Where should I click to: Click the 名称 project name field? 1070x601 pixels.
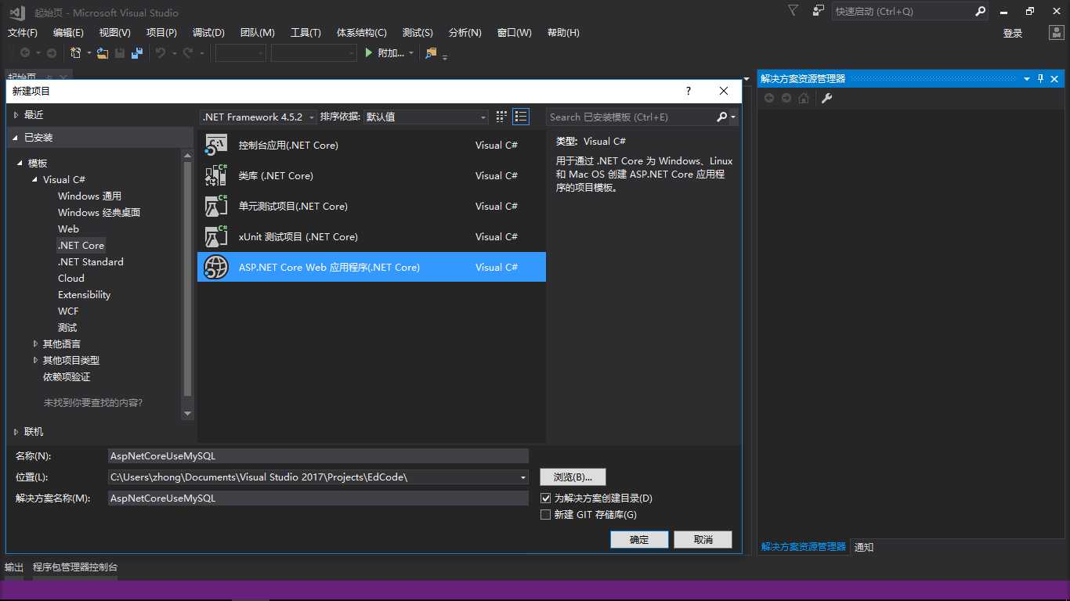(x=318, y=455)
